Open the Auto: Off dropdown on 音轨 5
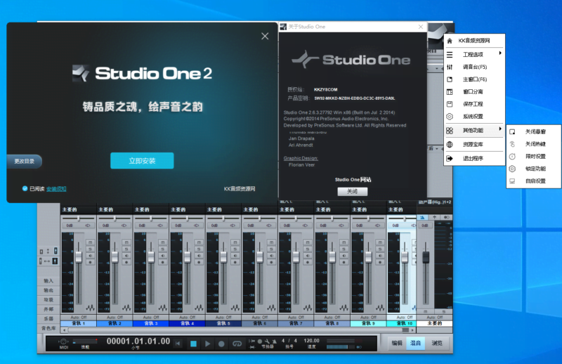Viewport: 562px width, 364px height. click(x=223, y=318)
